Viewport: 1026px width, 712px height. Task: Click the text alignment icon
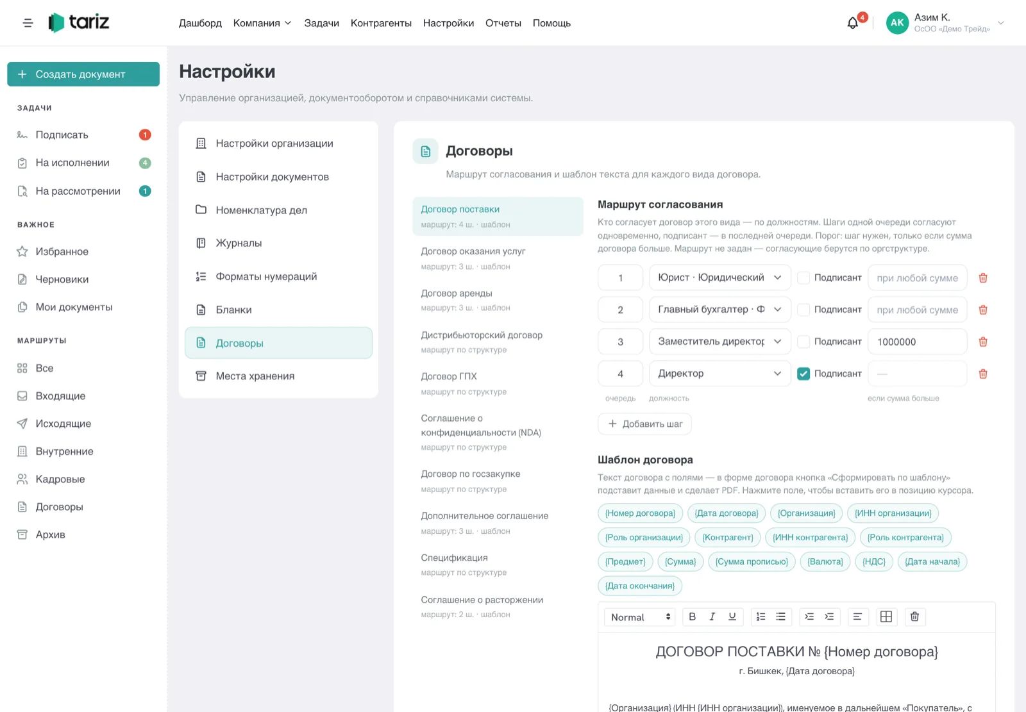857,617
